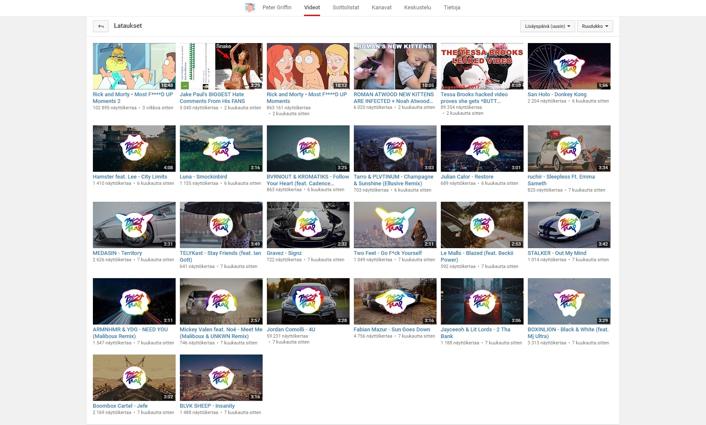Open Peter Griffin channel avatar

(x=250, y=8)
